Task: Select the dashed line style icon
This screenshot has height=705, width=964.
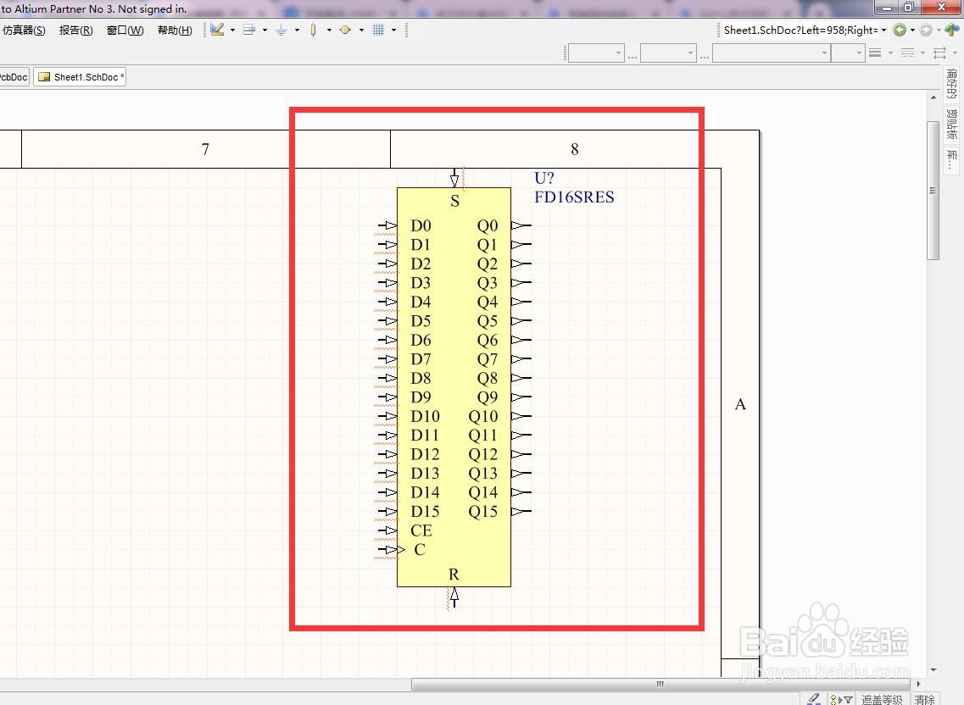Action: coord(907,53)
